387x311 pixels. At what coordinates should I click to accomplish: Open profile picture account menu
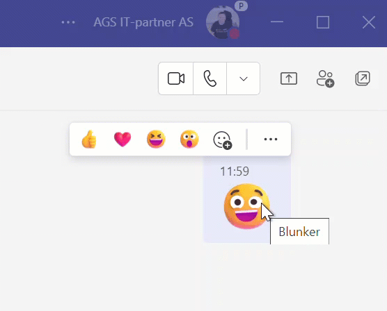(223, 22)
